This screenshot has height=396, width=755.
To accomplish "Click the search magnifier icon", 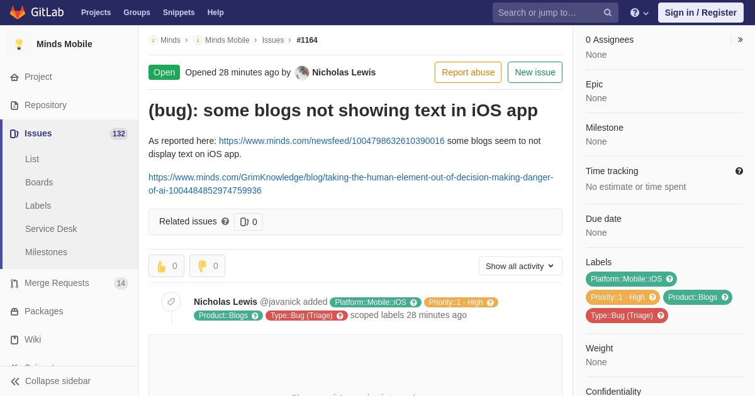I will (x=608, y=13).
